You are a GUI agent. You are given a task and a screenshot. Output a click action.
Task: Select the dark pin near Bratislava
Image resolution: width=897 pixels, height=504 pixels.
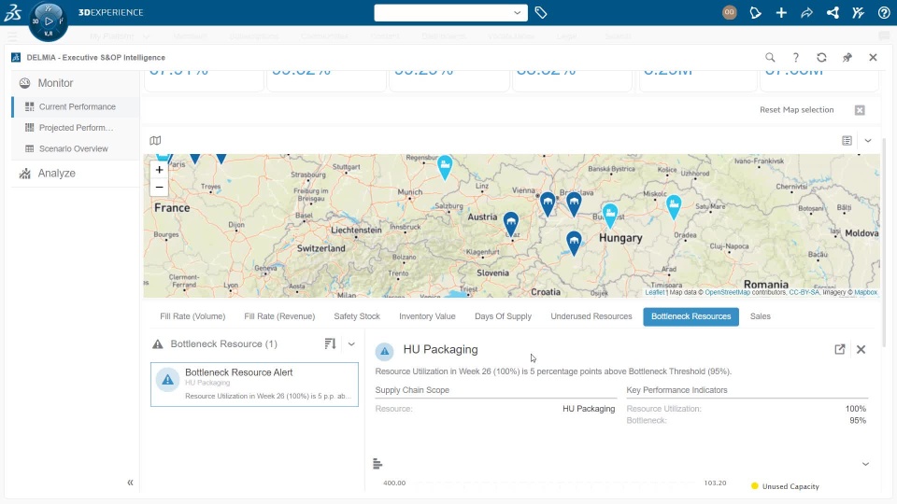coord(574,204)
